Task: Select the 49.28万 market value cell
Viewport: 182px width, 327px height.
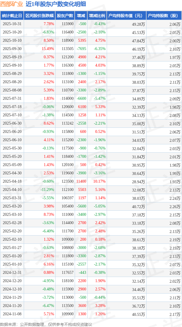Action: (x=139, y=24)
